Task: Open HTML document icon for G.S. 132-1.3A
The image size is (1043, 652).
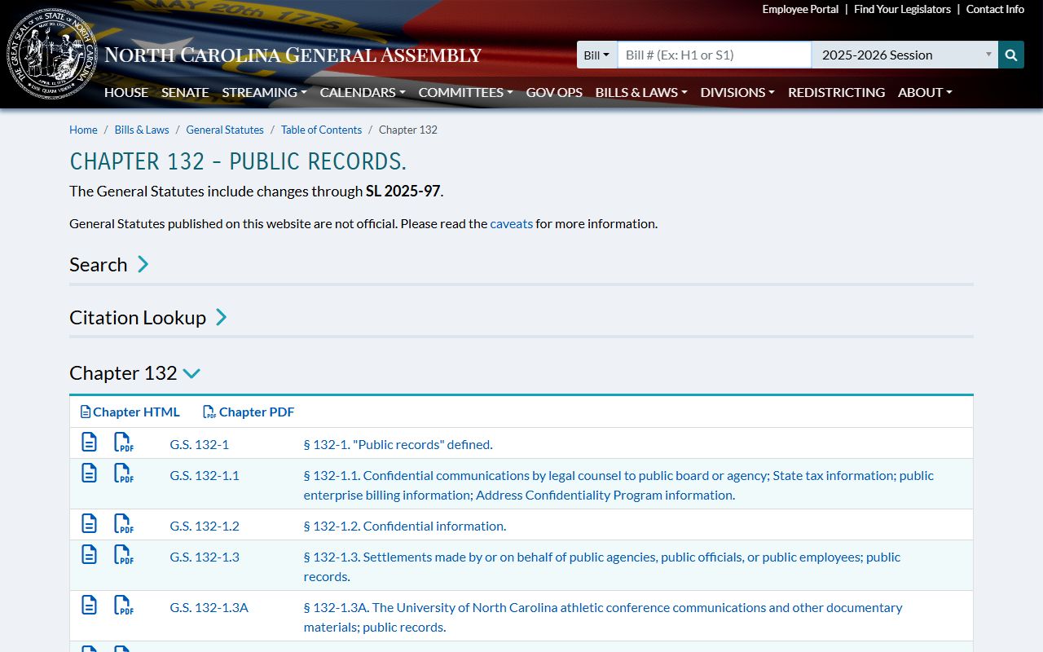Action: pyautogui.click(x=89, y=606)
